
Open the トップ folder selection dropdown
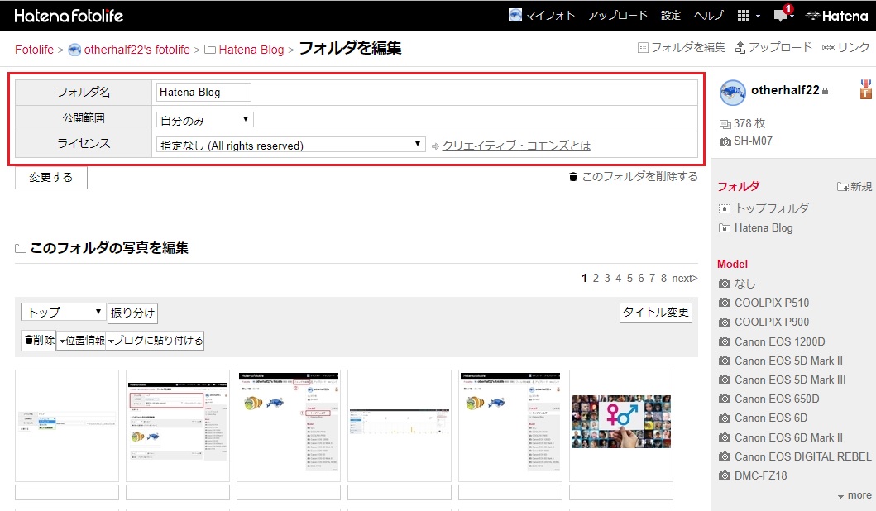coord(63,312)
